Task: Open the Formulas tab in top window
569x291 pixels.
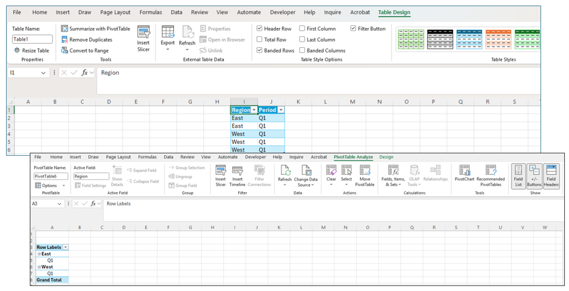Action: (x=151, y=12)
